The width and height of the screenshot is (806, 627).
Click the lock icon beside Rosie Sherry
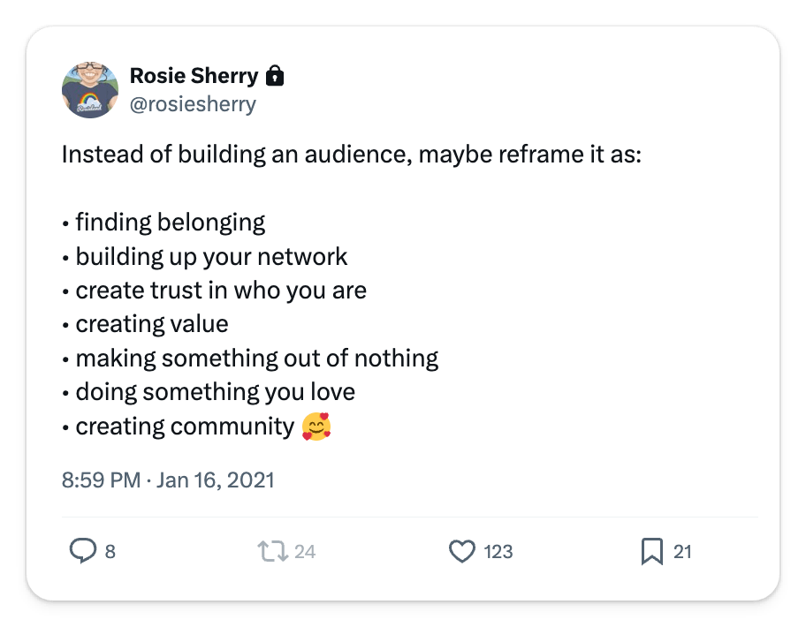[274, 75]
